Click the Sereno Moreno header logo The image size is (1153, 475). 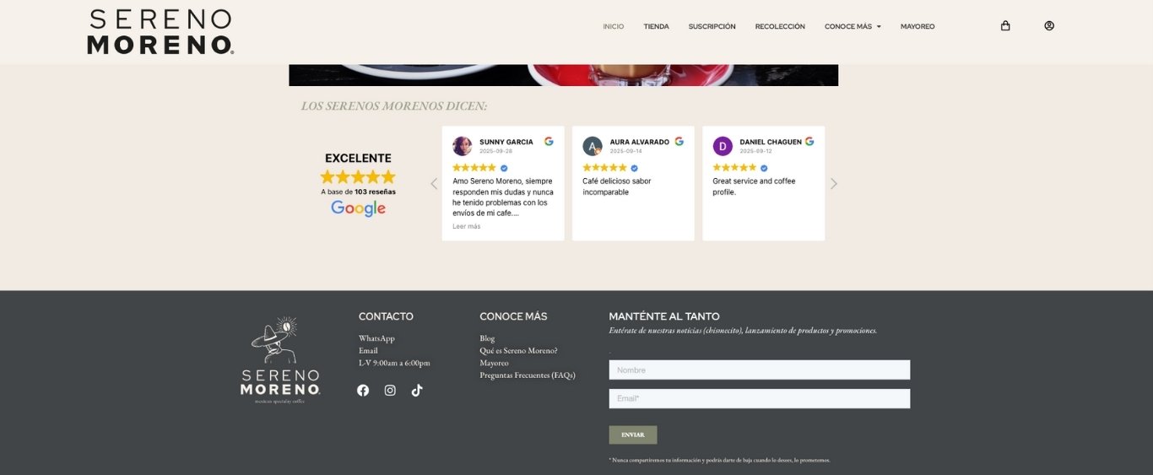[x=160, y=32]
